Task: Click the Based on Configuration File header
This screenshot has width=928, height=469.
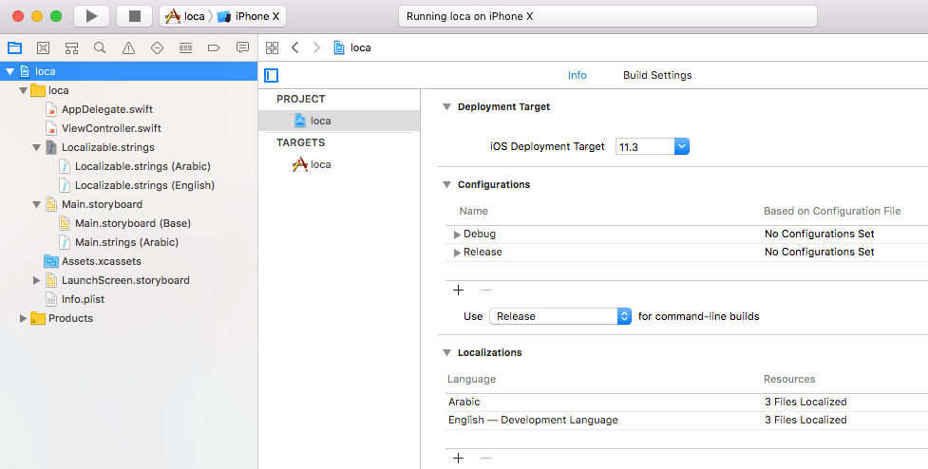Action: point(831,211)
